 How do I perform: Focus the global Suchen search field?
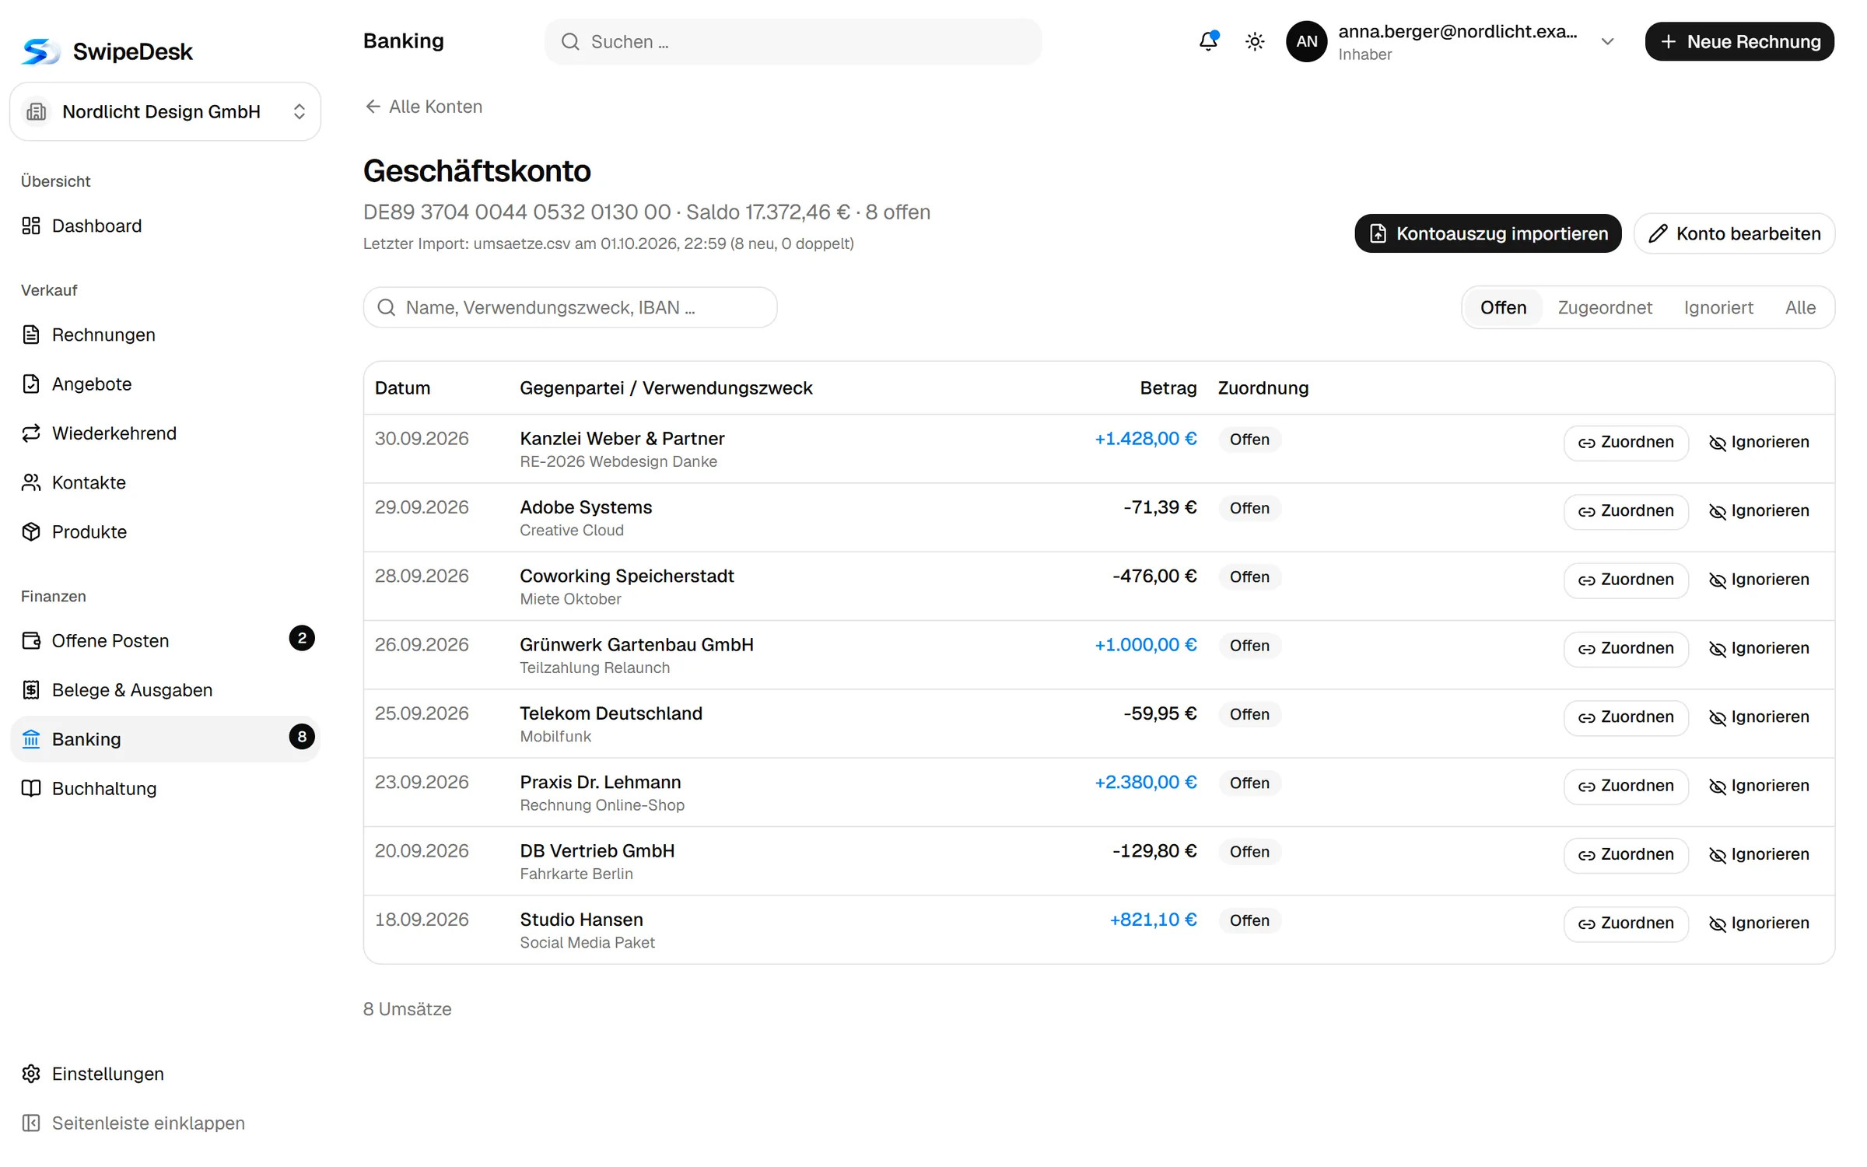click(793, 41)
